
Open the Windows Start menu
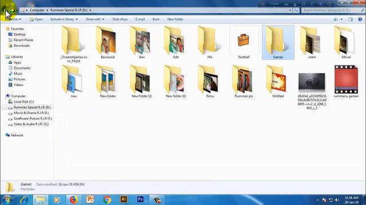click(x=7, y=200)
